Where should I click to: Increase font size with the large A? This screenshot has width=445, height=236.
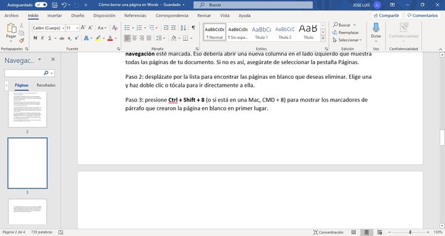pos(83,28)
